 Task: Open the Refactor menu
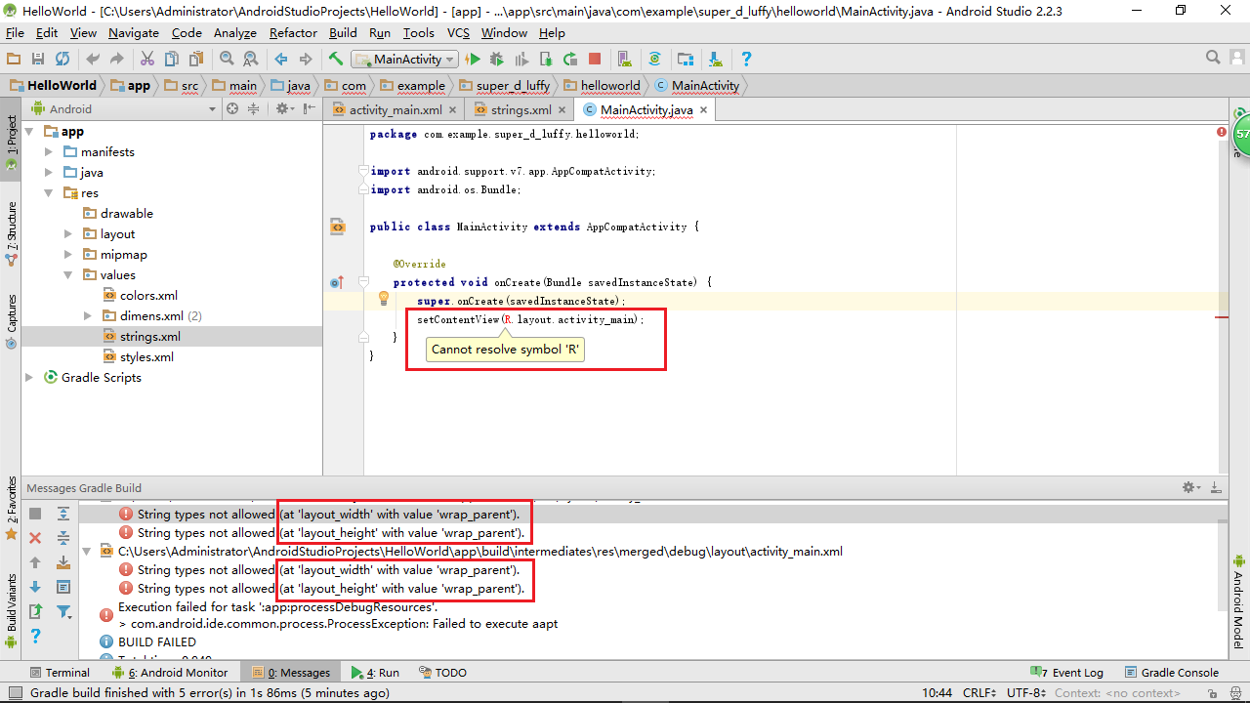pos(293,32)
